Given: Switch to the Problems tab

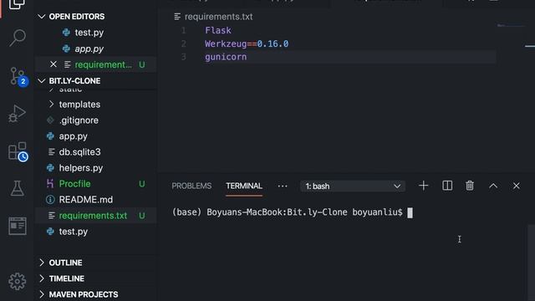Looking at the screenshot, I should (191, 186).
